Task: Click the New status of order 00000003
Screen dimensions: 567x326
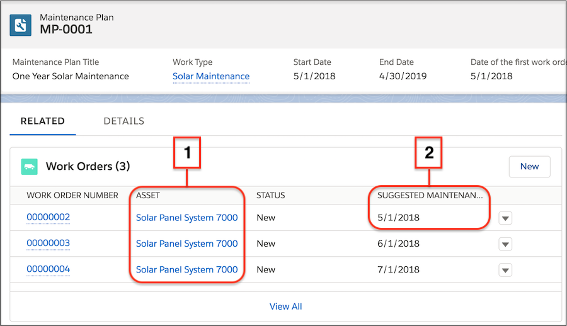Action: 266,244
